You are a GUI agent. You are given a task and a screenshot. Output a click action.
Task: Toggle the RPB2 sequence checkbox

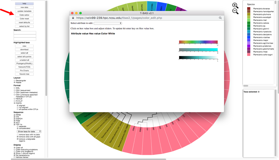[15, 115]
